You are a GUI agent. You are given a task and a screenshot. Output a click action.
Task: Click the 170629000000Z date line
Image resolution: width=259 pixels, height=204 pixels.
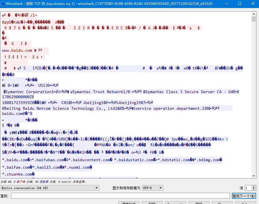[x=18, y=97]
